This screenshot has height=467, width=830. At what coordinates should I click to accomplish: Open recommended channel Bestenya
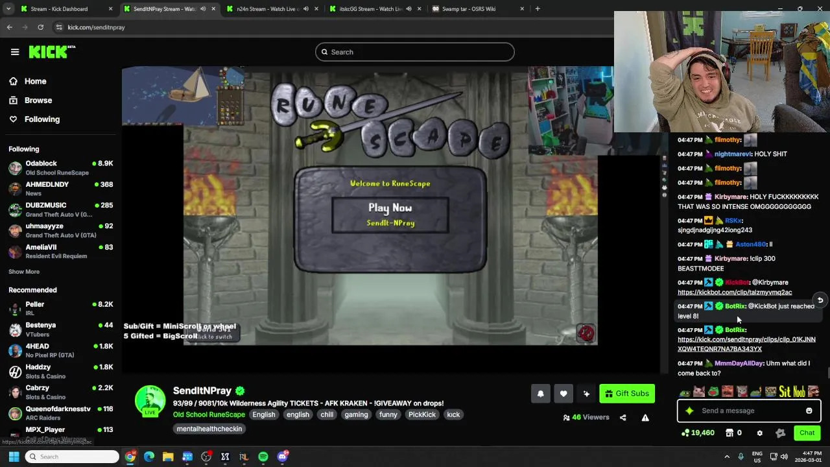pos(60,329)
